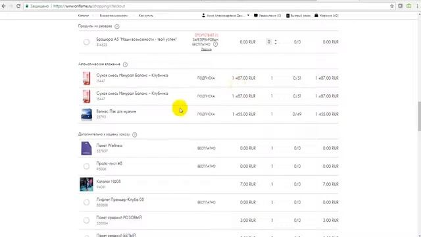Click placeholder circle of Прайс-лист #8 row
This screenshot has height=237, width=421.
[x=86, y=167]
